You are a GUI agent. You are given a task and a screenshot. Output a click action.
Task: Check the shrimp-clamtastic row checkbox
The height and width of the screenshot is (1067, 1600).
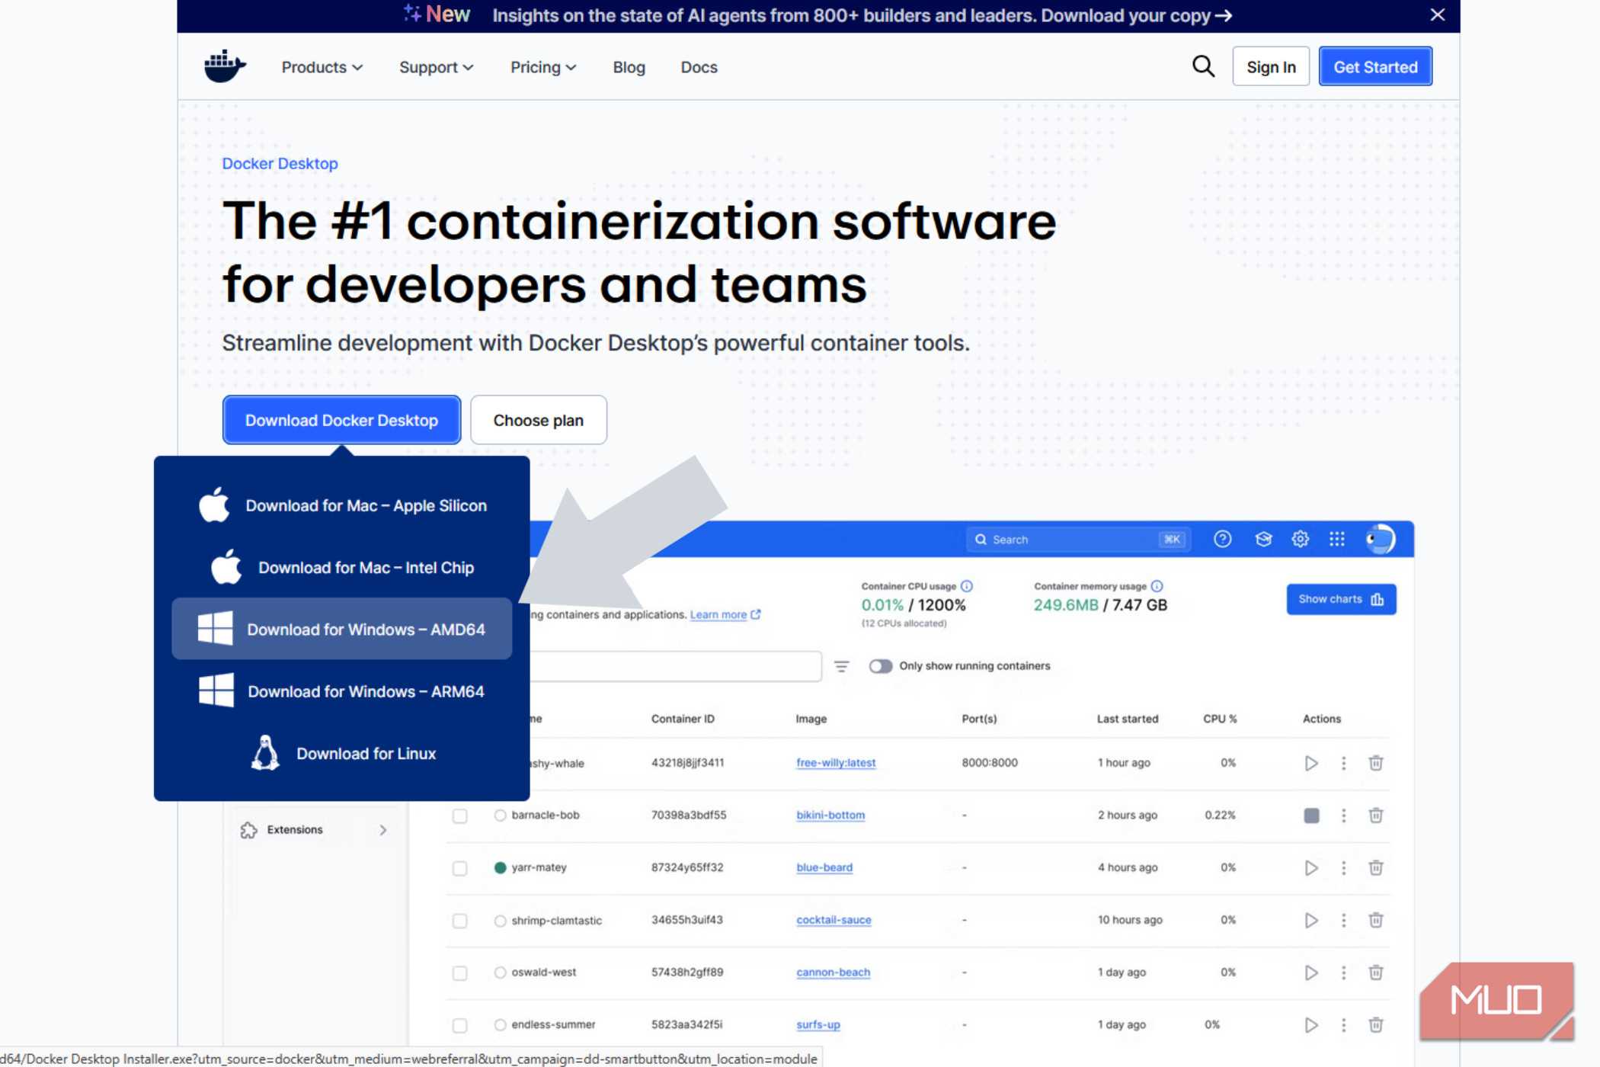(459, 921)
